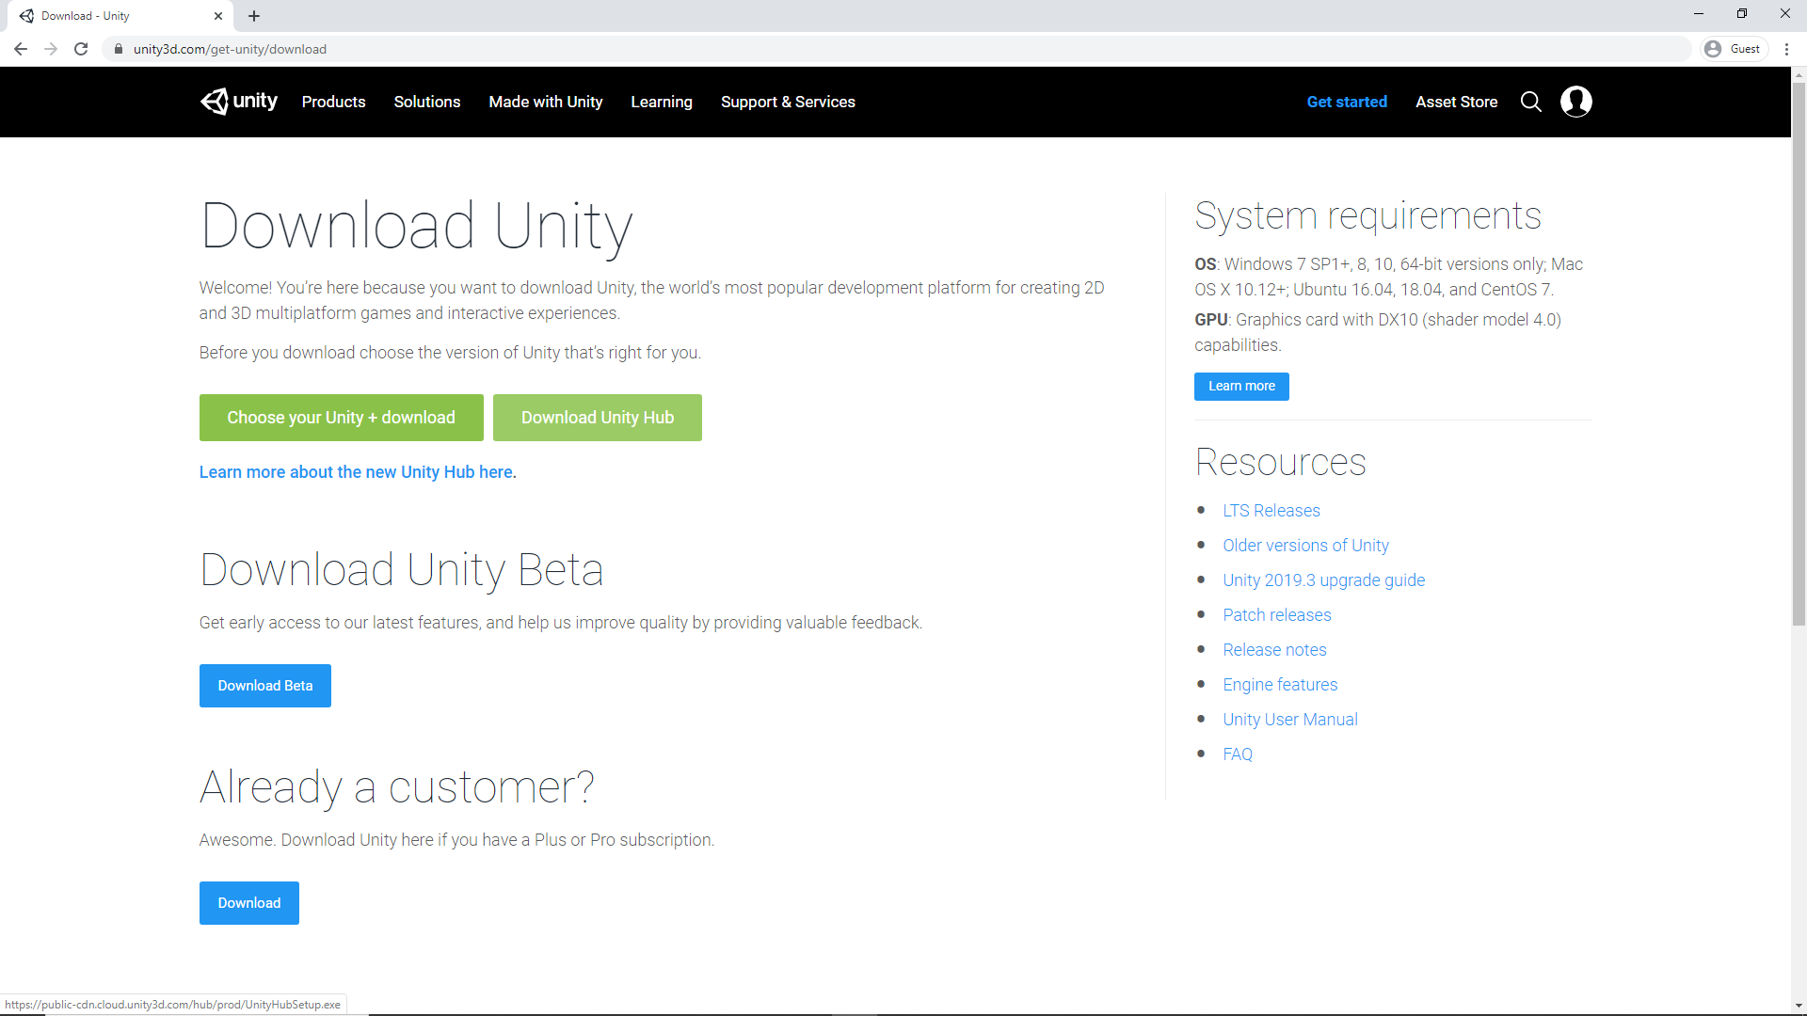Open the Support & Services menu
The image size is (1807, 1016).
[788, 102]
